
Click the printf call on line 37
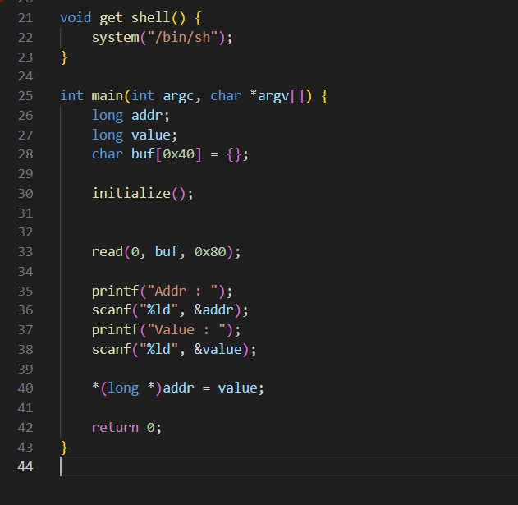pos(115,330)
